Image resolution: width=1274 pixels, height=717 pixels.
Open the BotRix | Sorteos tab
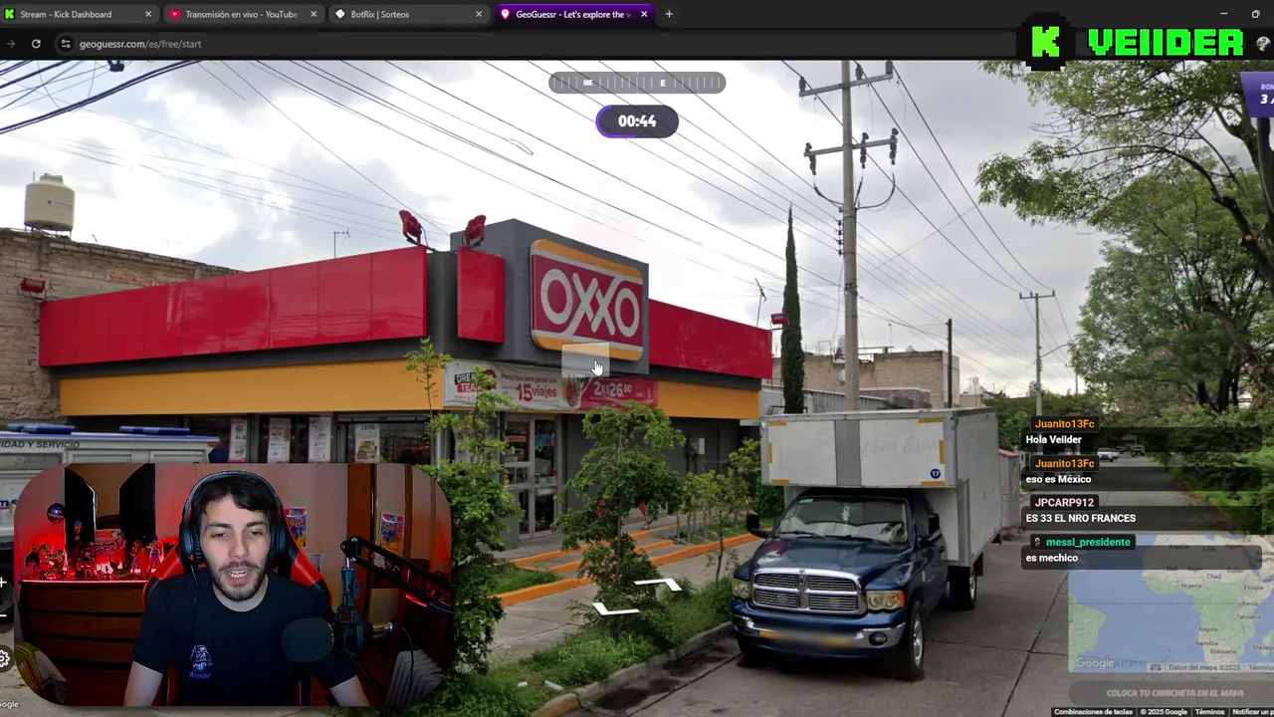[x=408, y=14]
